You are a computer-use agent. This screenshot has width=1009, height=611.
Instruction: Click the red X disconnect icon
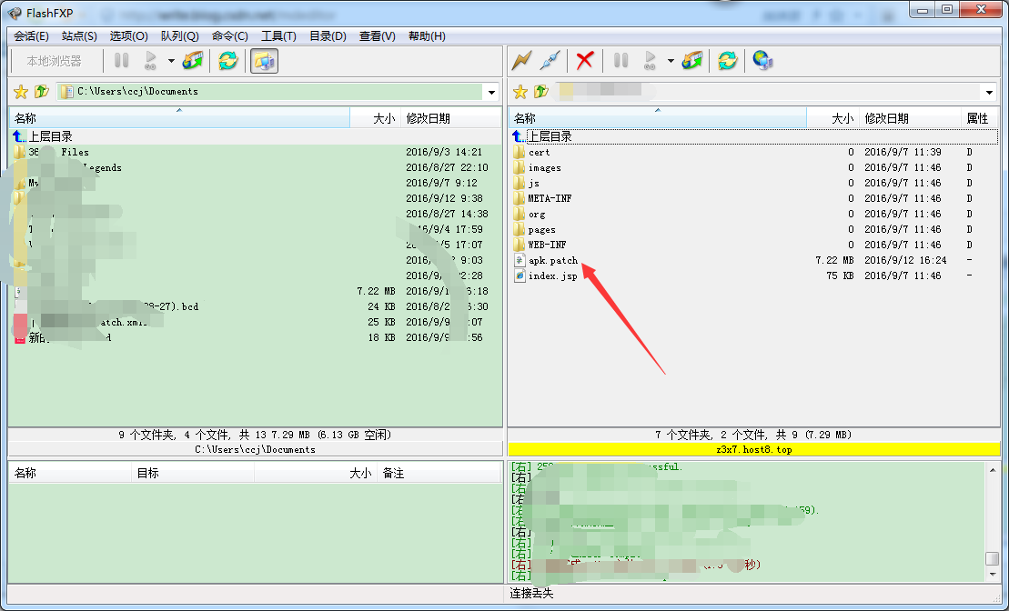584,60
